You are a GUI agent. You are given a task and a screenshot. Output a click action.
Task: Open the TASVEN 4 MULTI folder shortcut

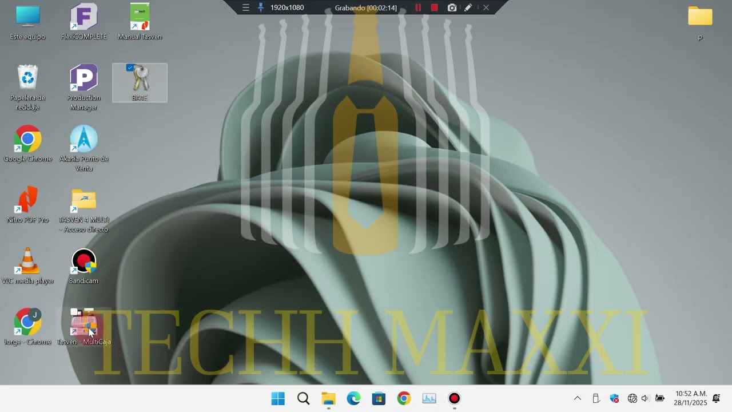pos(83,210)
